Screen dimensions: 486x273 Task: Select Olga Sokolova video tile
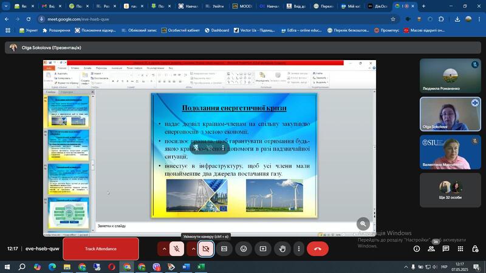[x=450, y=114]
